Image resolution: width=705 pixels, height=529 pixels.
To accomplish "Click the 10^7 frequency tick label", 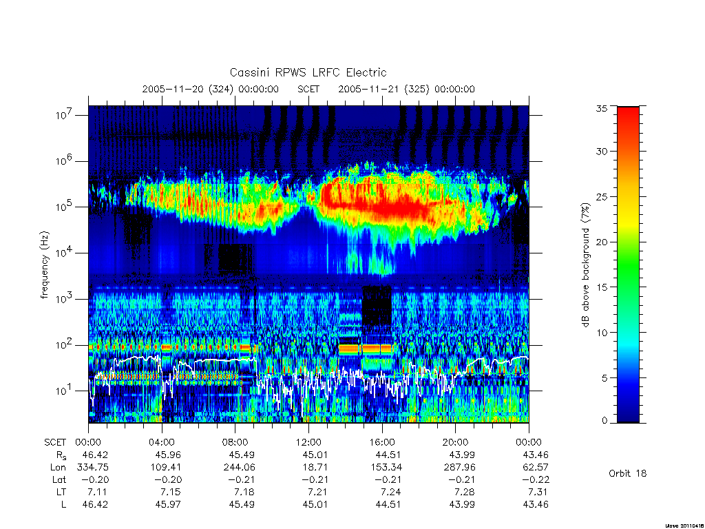I will (64, 115).
